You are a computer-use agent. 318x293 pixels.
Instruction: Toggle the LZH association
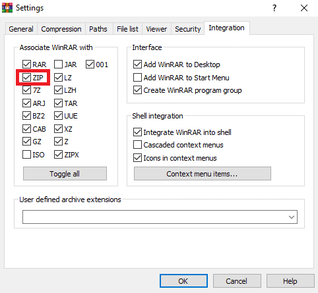click(x=58, y=90)
